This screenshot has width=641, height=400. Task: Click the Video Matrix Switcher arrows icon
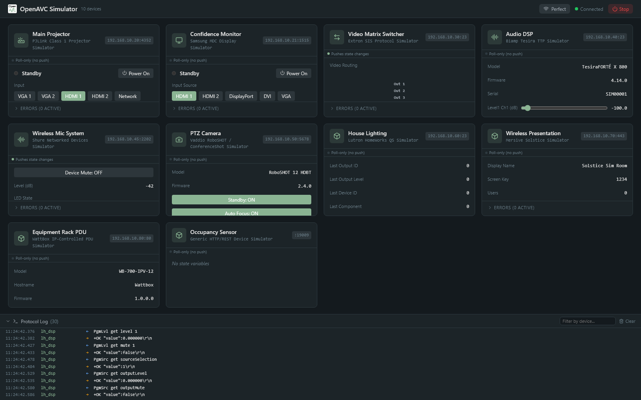[337, 37]
